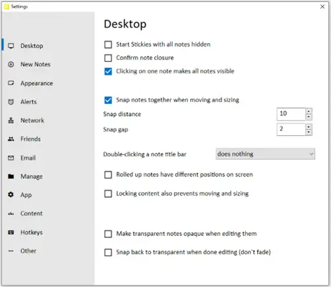Click the Network nodes icon
The height and width of the screenshot is (287, 331).
click(x=11, y=121)
